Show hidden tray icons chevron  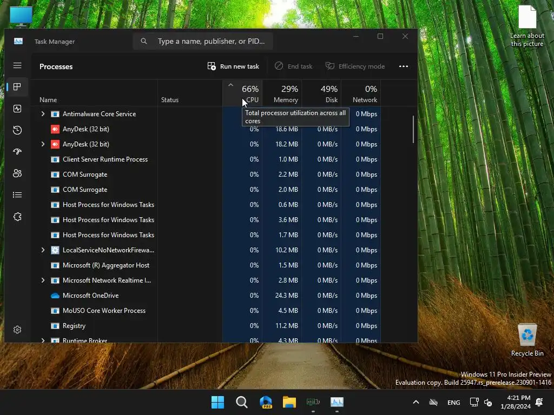click(416, 402)
